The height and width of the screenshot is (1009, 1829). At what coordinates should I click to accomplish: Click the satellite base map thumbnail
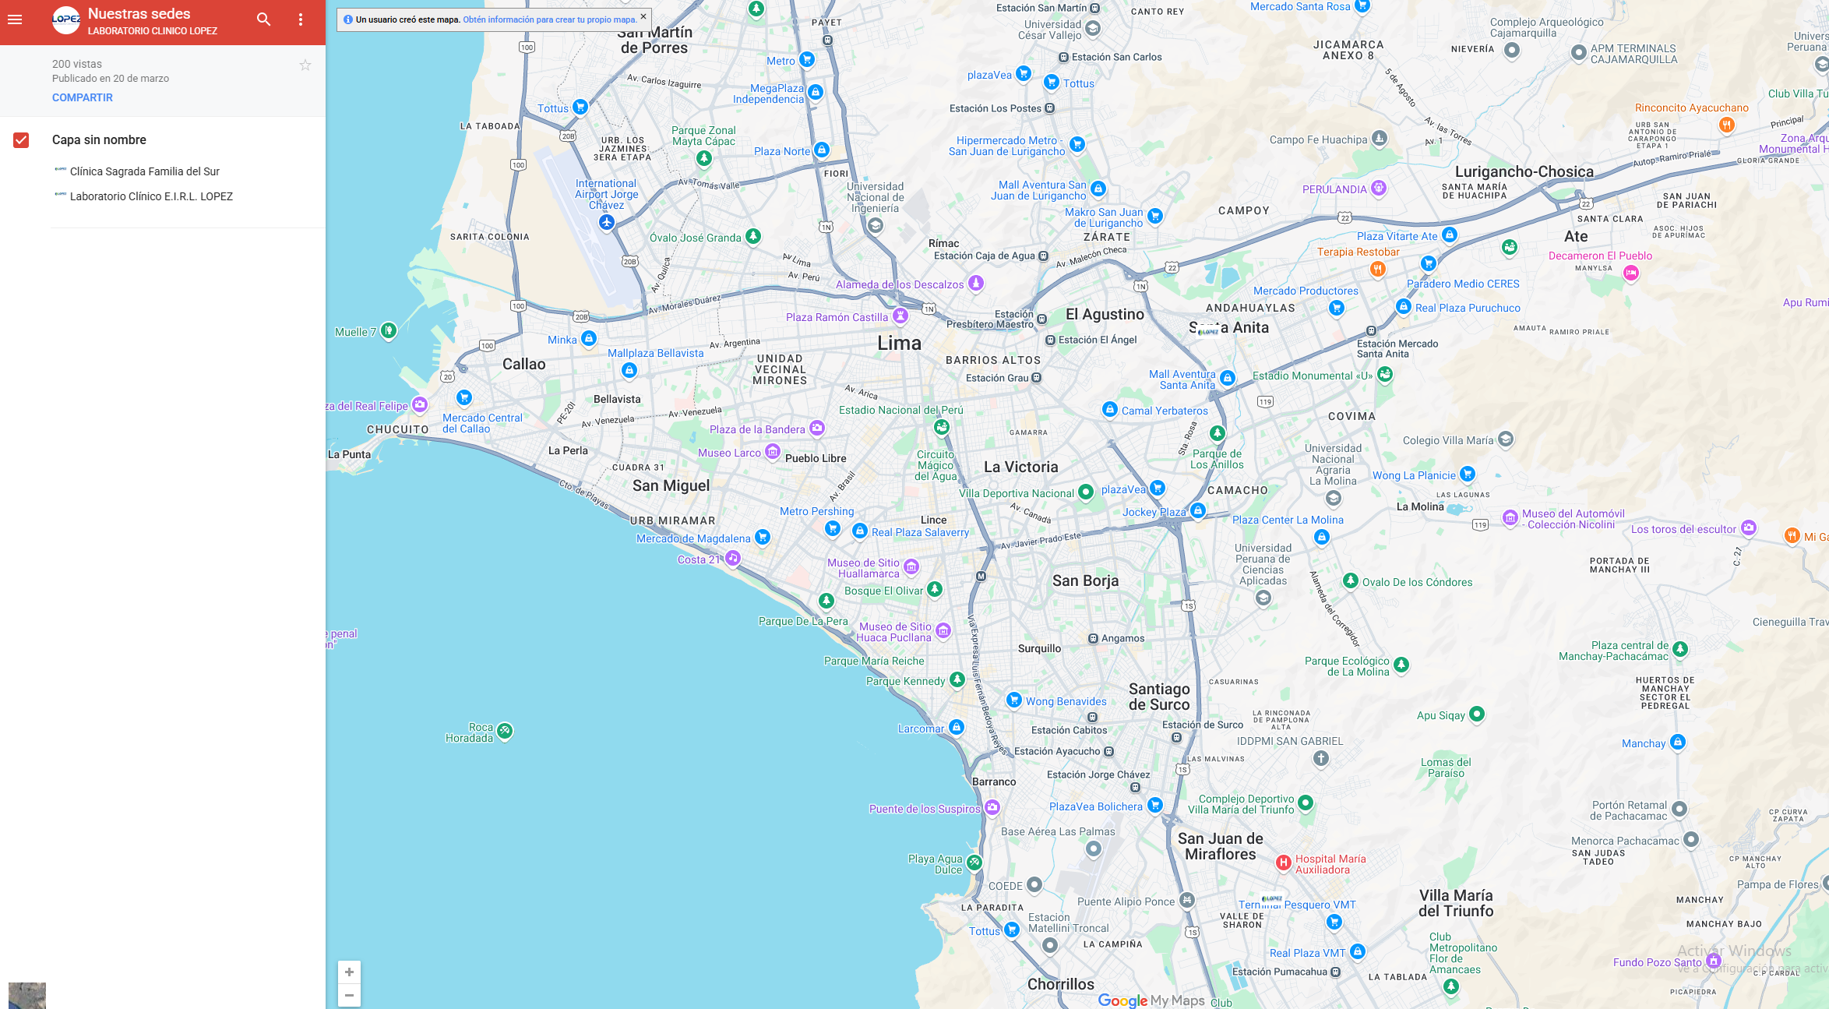(x=27, y=996)
